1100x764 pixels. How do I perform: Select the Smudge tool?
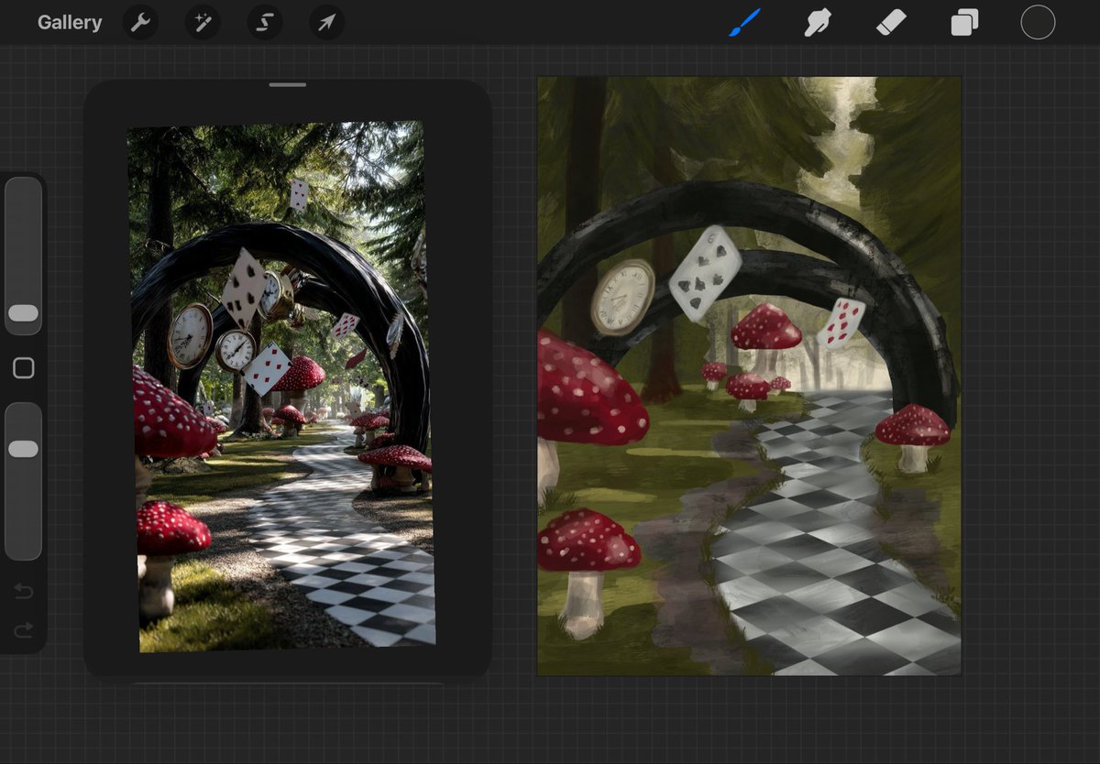click(x=817, y=23)
